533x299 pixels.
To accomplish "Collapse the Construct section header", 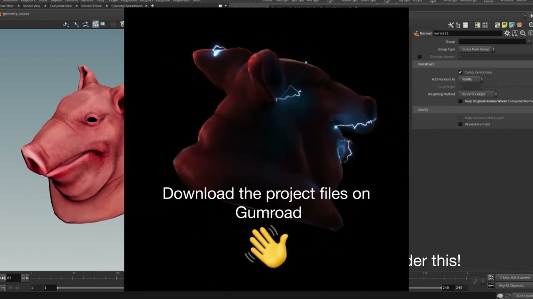I will [x=473, y=64].
